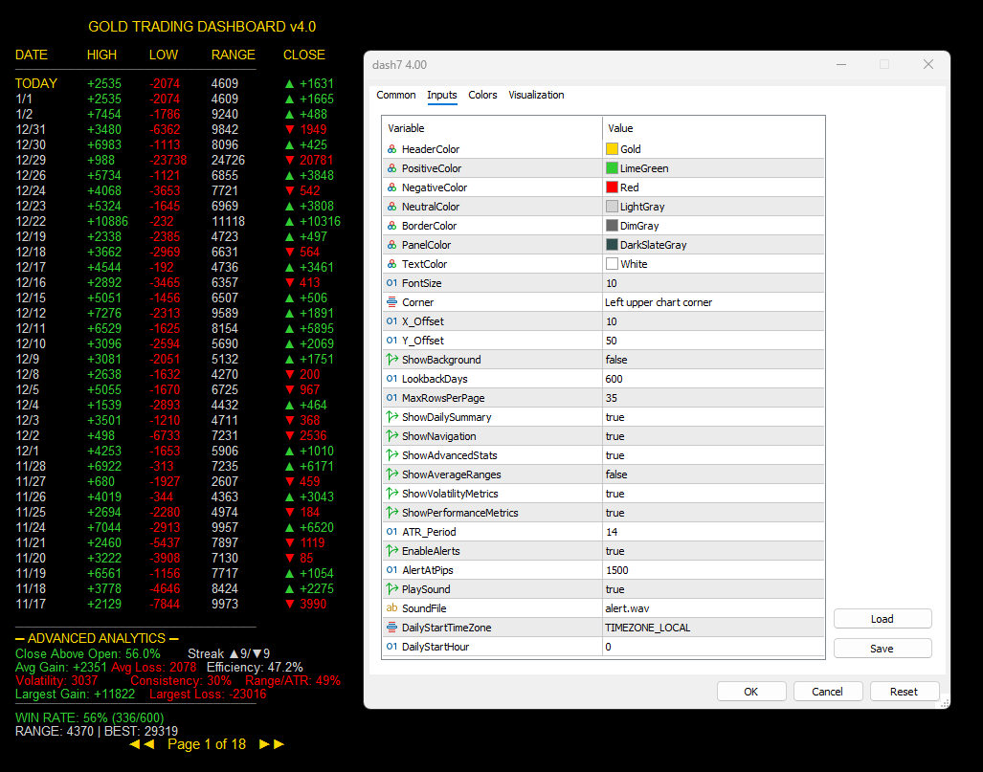Click the color-type icon beside PanelColor
Image resolution: width=983 pixels, height=772 pixels.
(x=391, y=244)
